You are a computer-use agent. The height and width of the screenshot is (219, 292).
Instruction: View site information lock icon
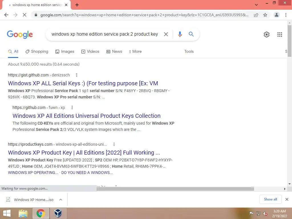pos(36,15)
